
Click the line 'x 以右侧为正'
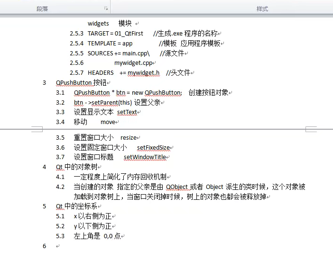click(x=93, y=216)
